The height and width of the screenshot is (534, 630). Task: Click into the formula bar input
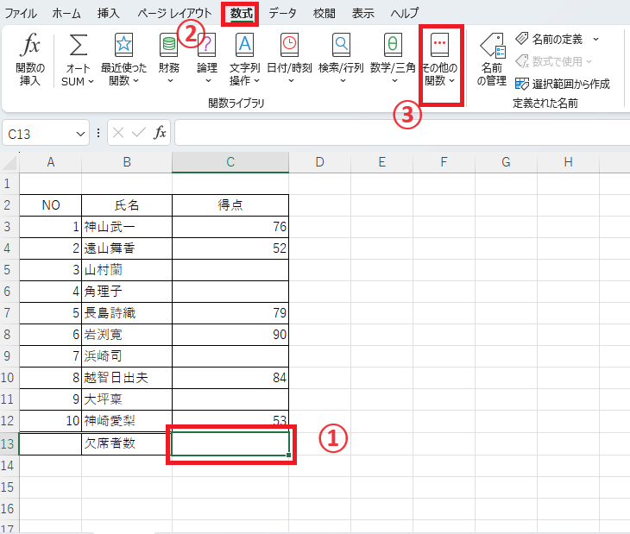coord(402,133)
